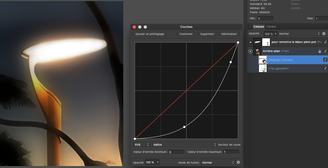Open Calques opacity 100 % dropdown
The image size is (328, 168).
[x=270, y=34]
